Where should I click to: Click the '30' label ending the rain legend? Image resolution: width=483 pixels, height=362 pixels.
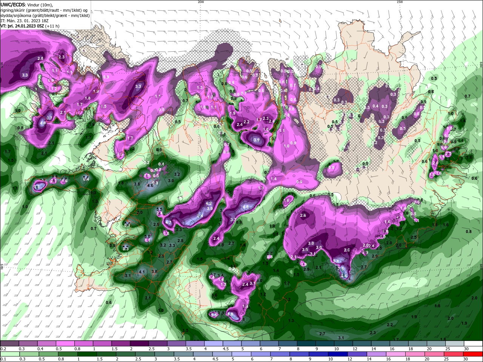[x=466, y=359]
